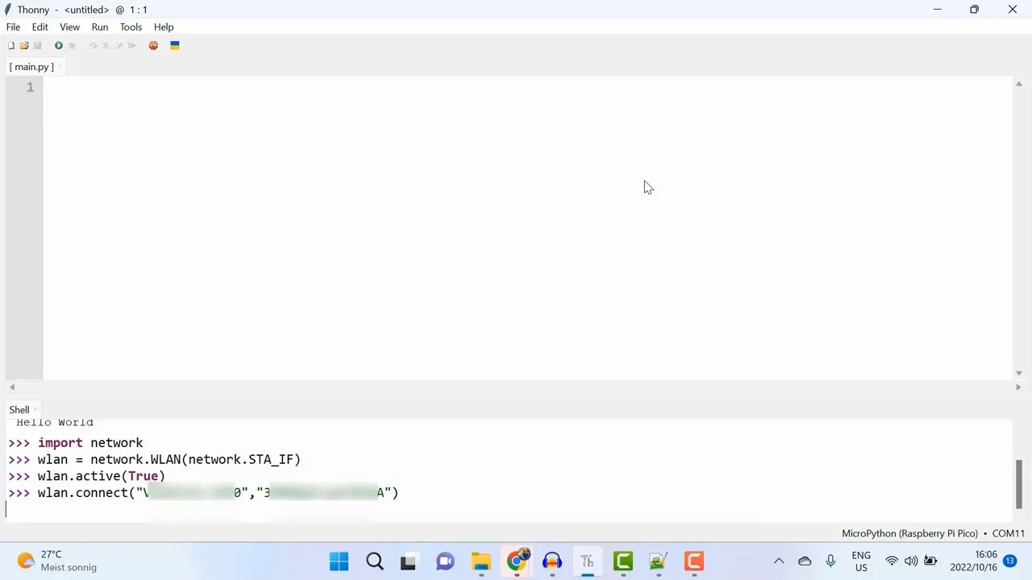Image resolution: width=1032 pixels, height=580 pixels.
Task: Click the Step over toolbar icon
Action: pos(93,46)
